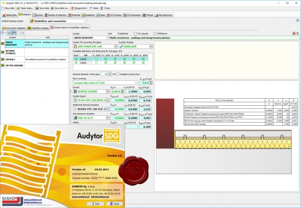Image resolution: width=301 pixels, height=208 pixels.
Task: Open the BOARD EPS 100-038 insulation dropdown
Action: point(107,109)
